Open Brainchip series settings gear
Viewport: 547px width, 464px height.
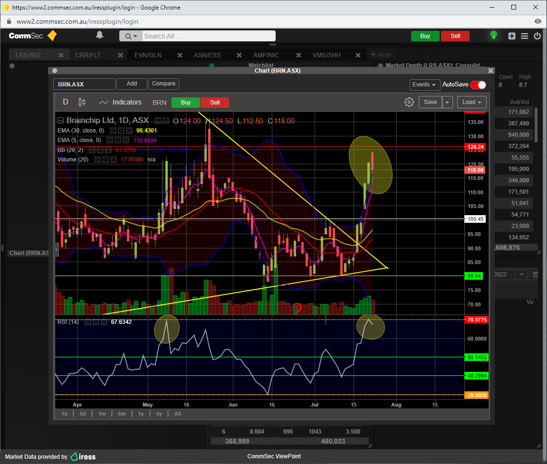coord(166,121)
